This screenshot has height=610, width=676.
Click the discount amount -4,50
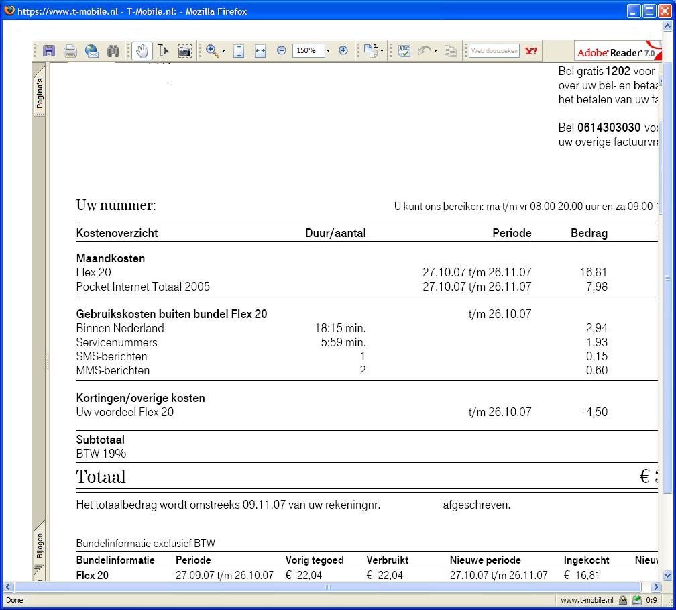[x=595, y=412]
